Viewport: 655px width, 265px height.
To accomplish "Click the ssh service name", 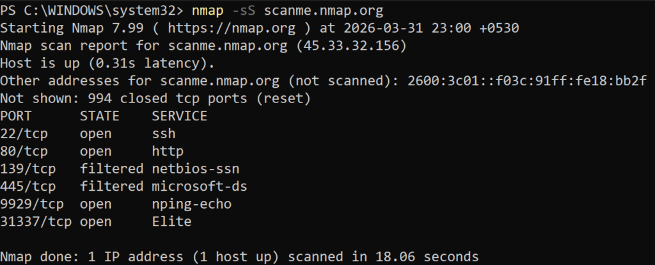I will [x=163, y=134].
